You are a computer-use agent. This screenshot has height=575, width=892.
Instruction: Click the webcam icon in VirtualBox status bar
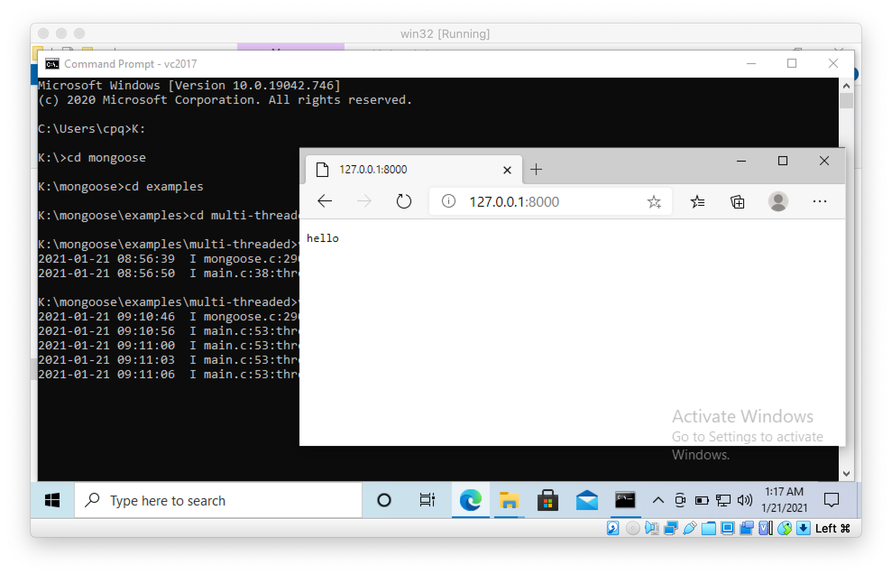[746, 528]
